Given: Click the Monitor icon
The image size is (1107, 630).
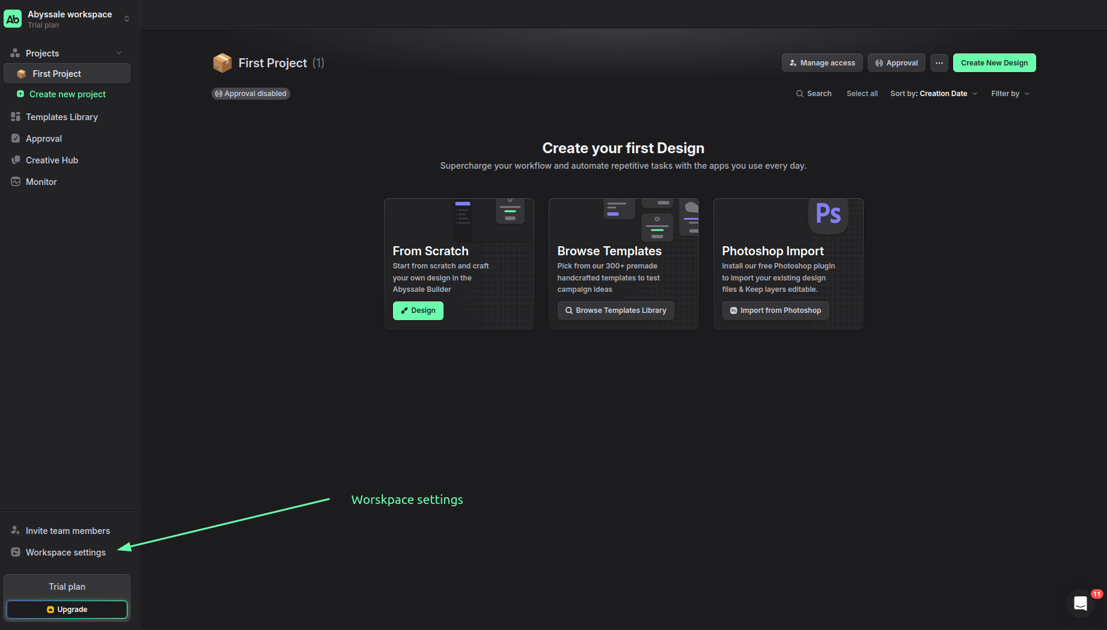Looking at the screenshot, I should click(16, 181).
